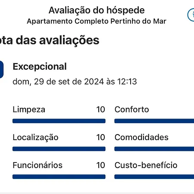
Task: Click the Conforto category label
Action: click(x=131, y=110)
